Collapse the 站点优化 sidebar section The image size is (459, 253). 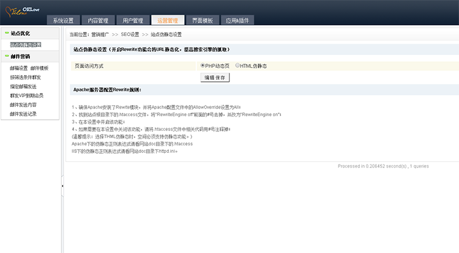[30, 33]
